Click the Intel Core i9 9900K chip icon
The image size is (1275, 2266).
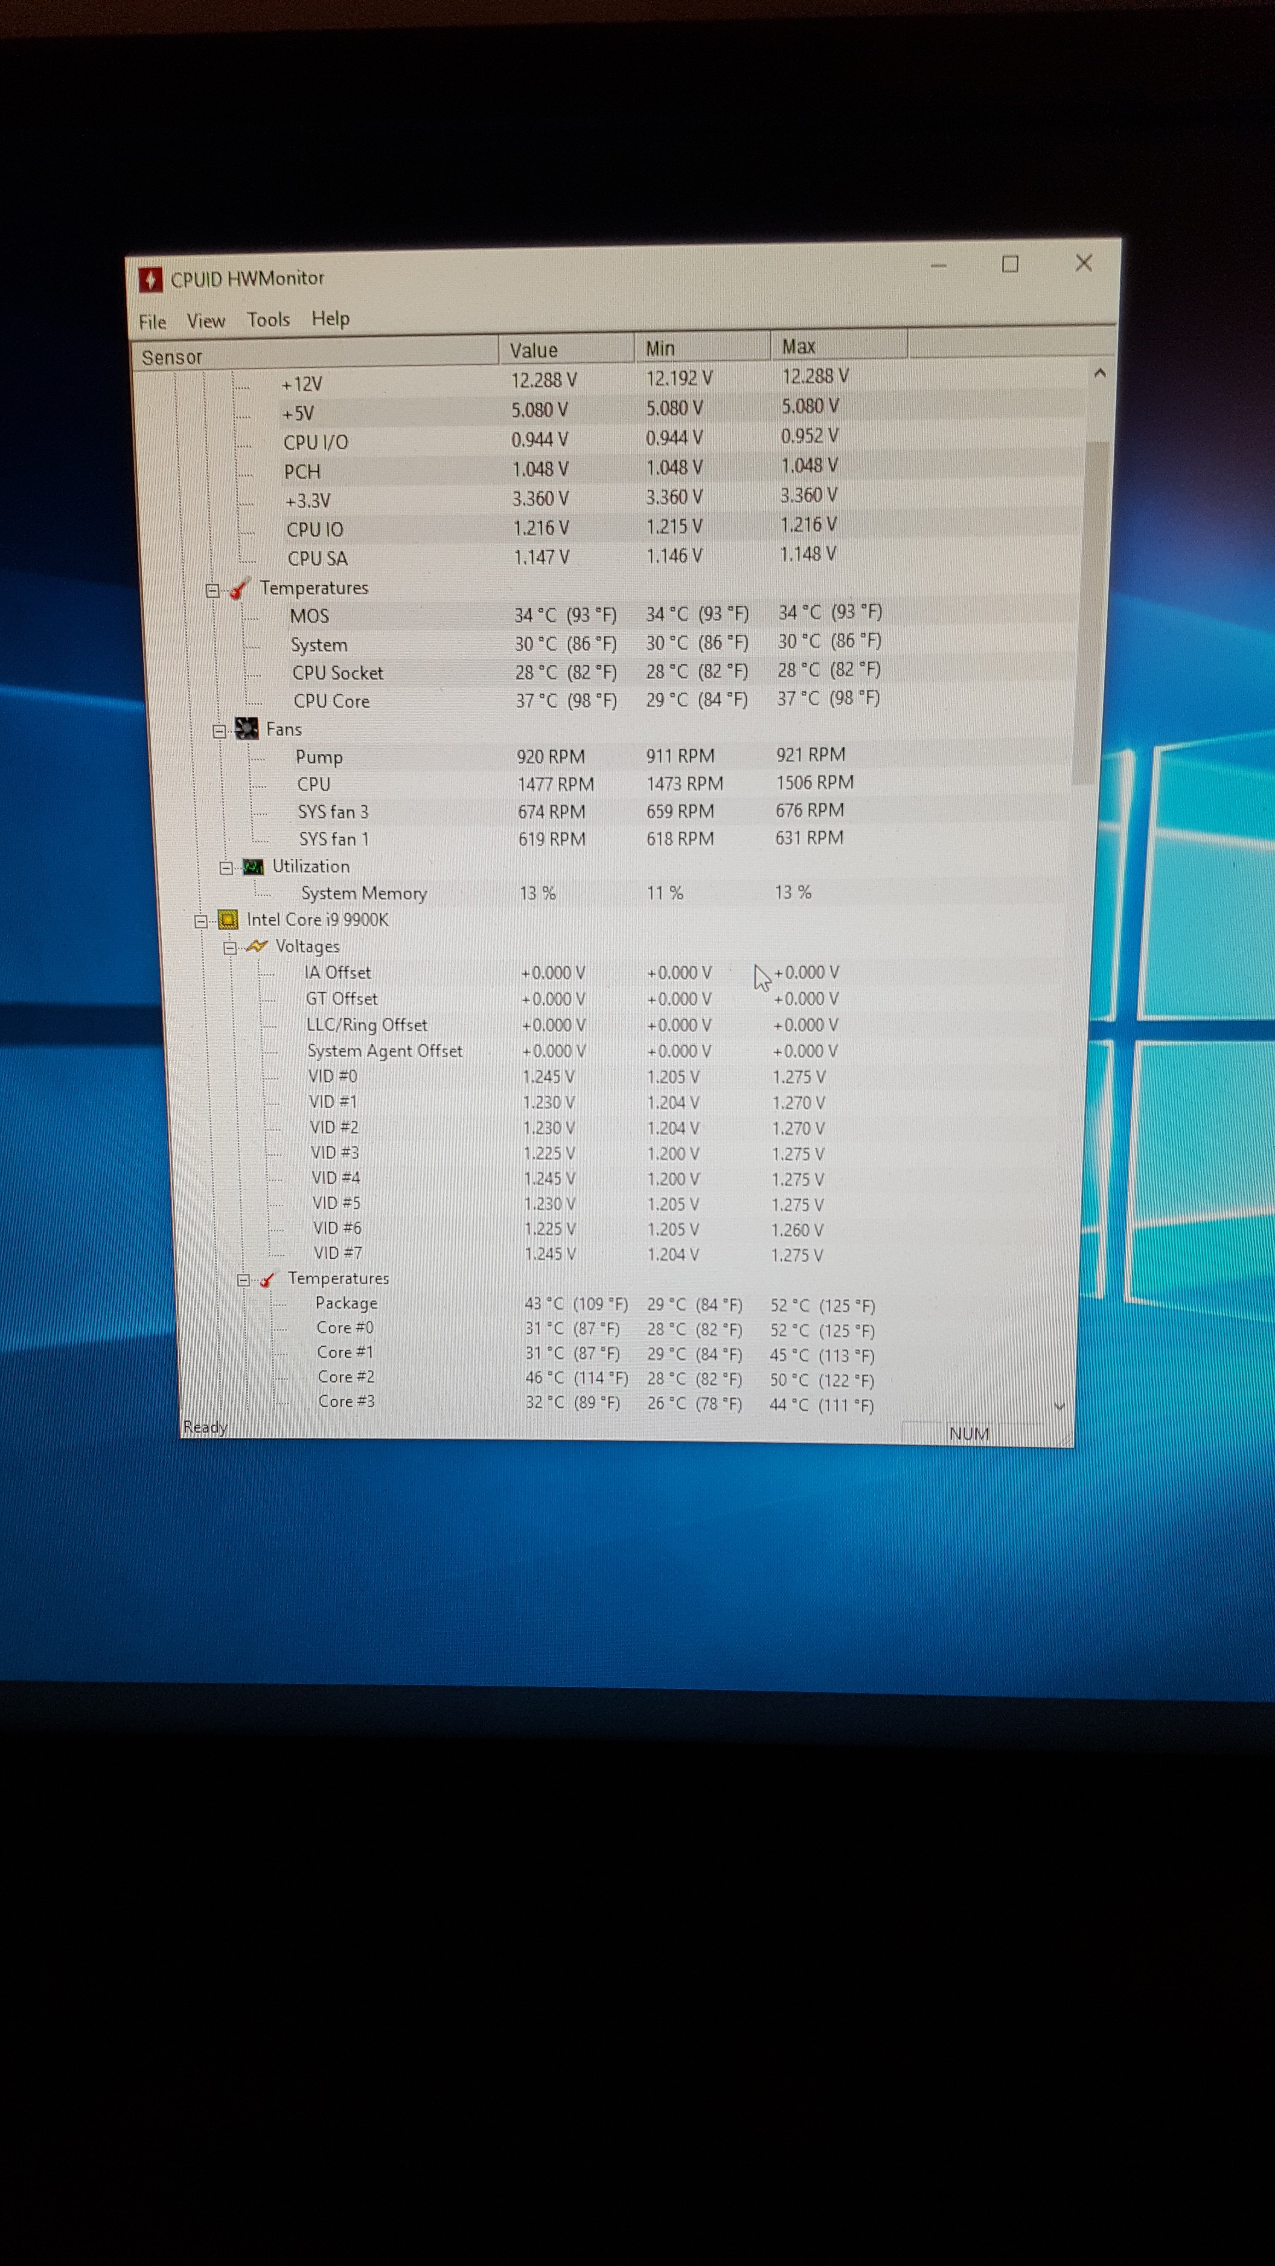228,920
